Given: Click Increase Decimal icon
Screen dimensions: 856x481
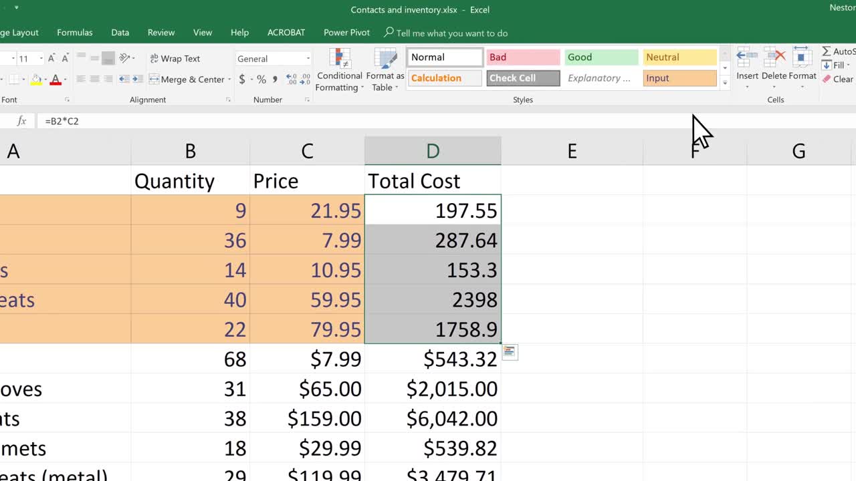Looking at the screenshot, I should [292, 79].
